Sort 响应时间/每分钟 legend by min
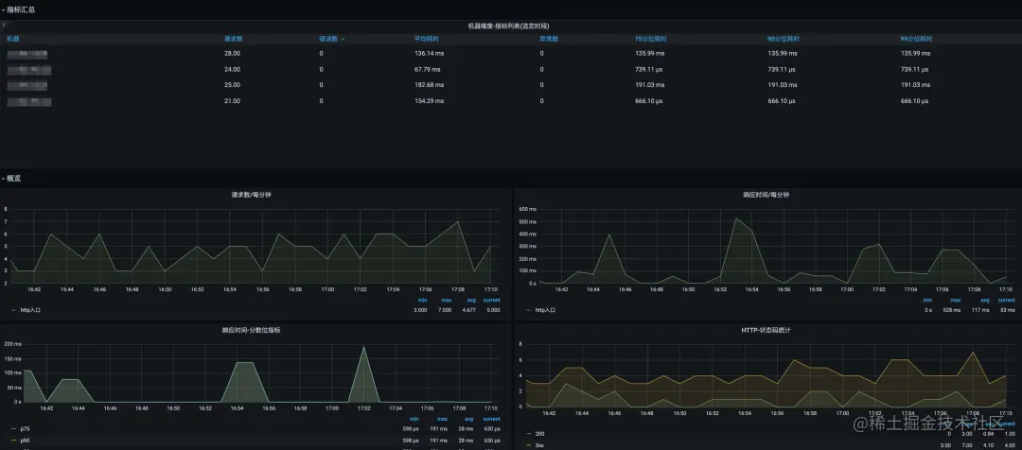The image size is (1022, 450). (x=927, y=301)
